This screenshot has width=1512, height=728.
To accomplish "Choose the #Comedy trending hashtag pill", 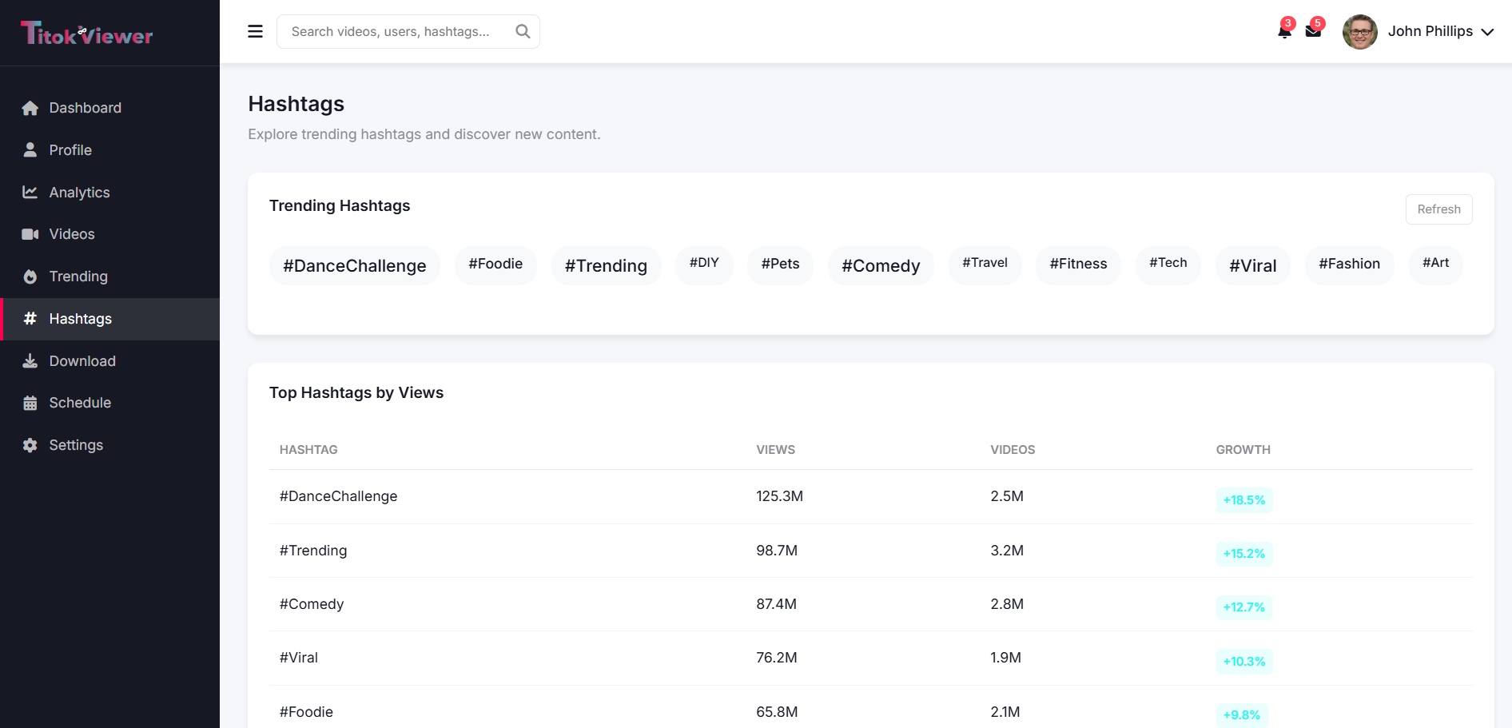I will click(880, 265).
